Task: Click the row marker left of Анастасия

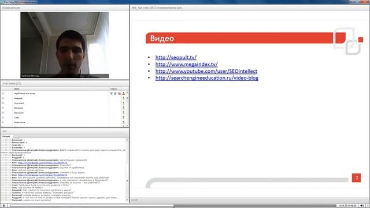Action: 3,122
